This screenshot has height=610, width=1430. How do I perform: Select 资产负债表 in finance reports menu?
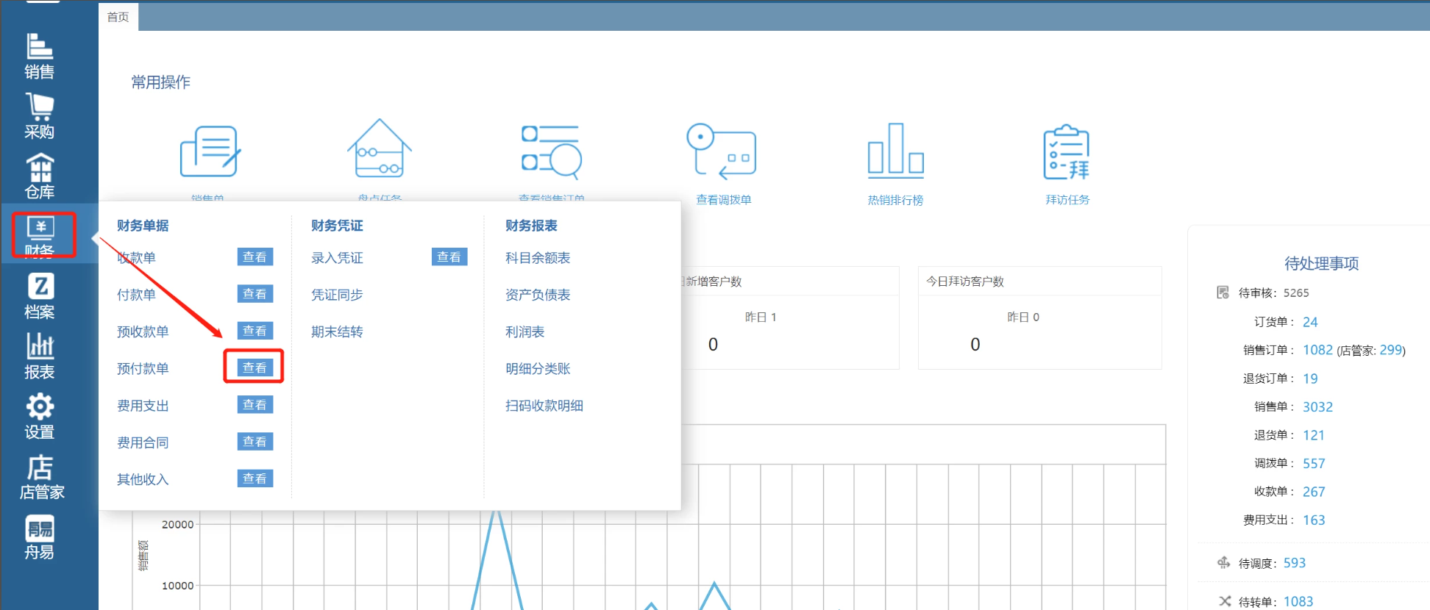click(538, 295)
